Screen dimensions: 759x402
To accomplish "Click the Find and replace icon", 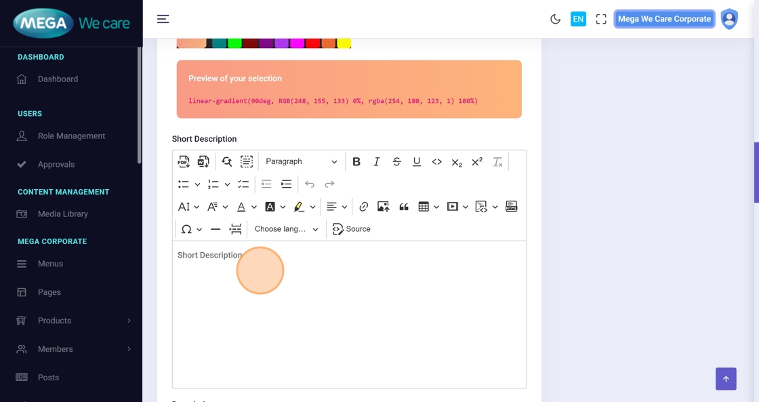I will pos(226,161).
